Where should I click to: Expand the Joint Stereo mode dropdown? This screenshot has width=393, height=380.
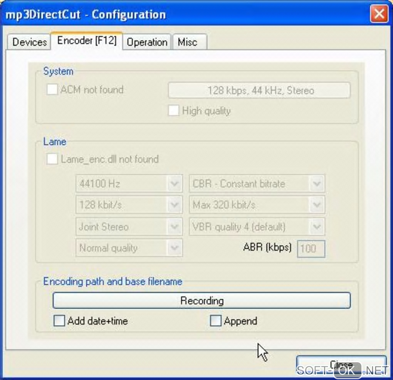129,227
